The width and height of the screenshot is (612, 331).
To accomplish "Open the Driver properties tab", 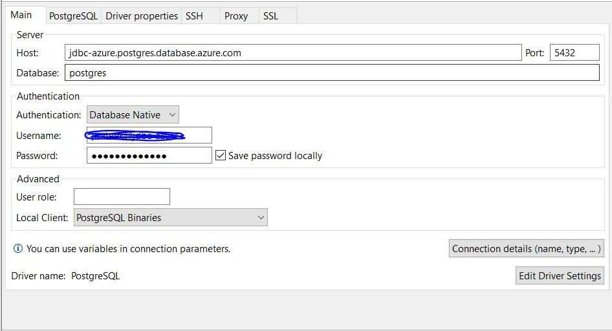I will 142,16.
